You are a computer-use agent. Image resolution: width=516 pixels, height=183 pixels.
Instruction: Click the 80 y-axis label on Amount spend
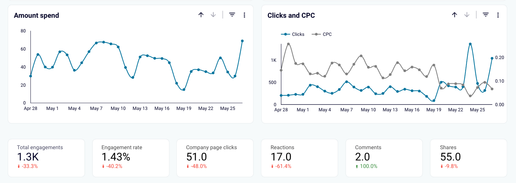click(23, 31)
